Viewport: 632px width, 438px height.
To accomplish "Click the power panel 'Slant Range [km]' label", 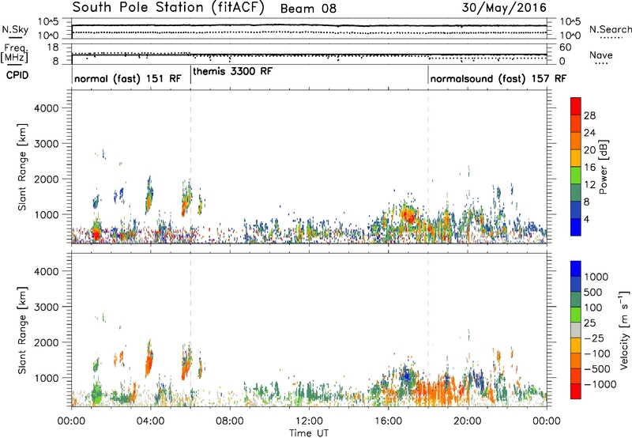I will pyautogui.click(x=23, y=167).
